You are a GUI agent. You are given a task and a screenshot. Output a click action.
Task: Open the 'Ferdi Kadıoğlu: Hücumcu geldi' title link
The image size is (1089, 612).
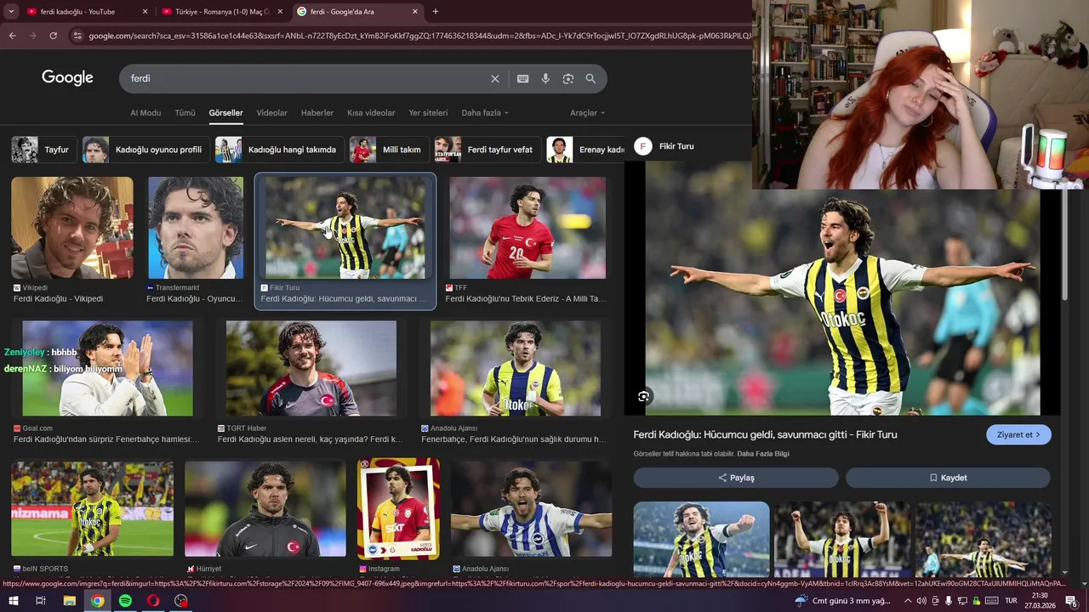(x=765, y=434)
